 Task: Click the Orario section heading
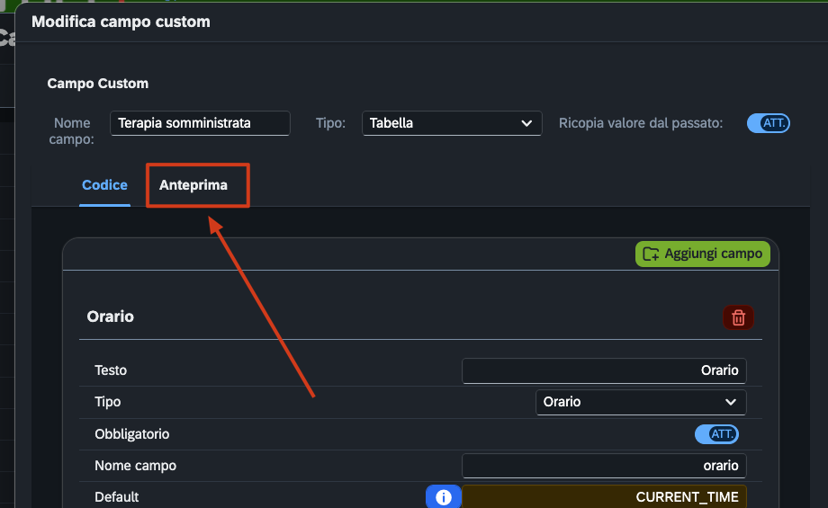coord(111,316)
